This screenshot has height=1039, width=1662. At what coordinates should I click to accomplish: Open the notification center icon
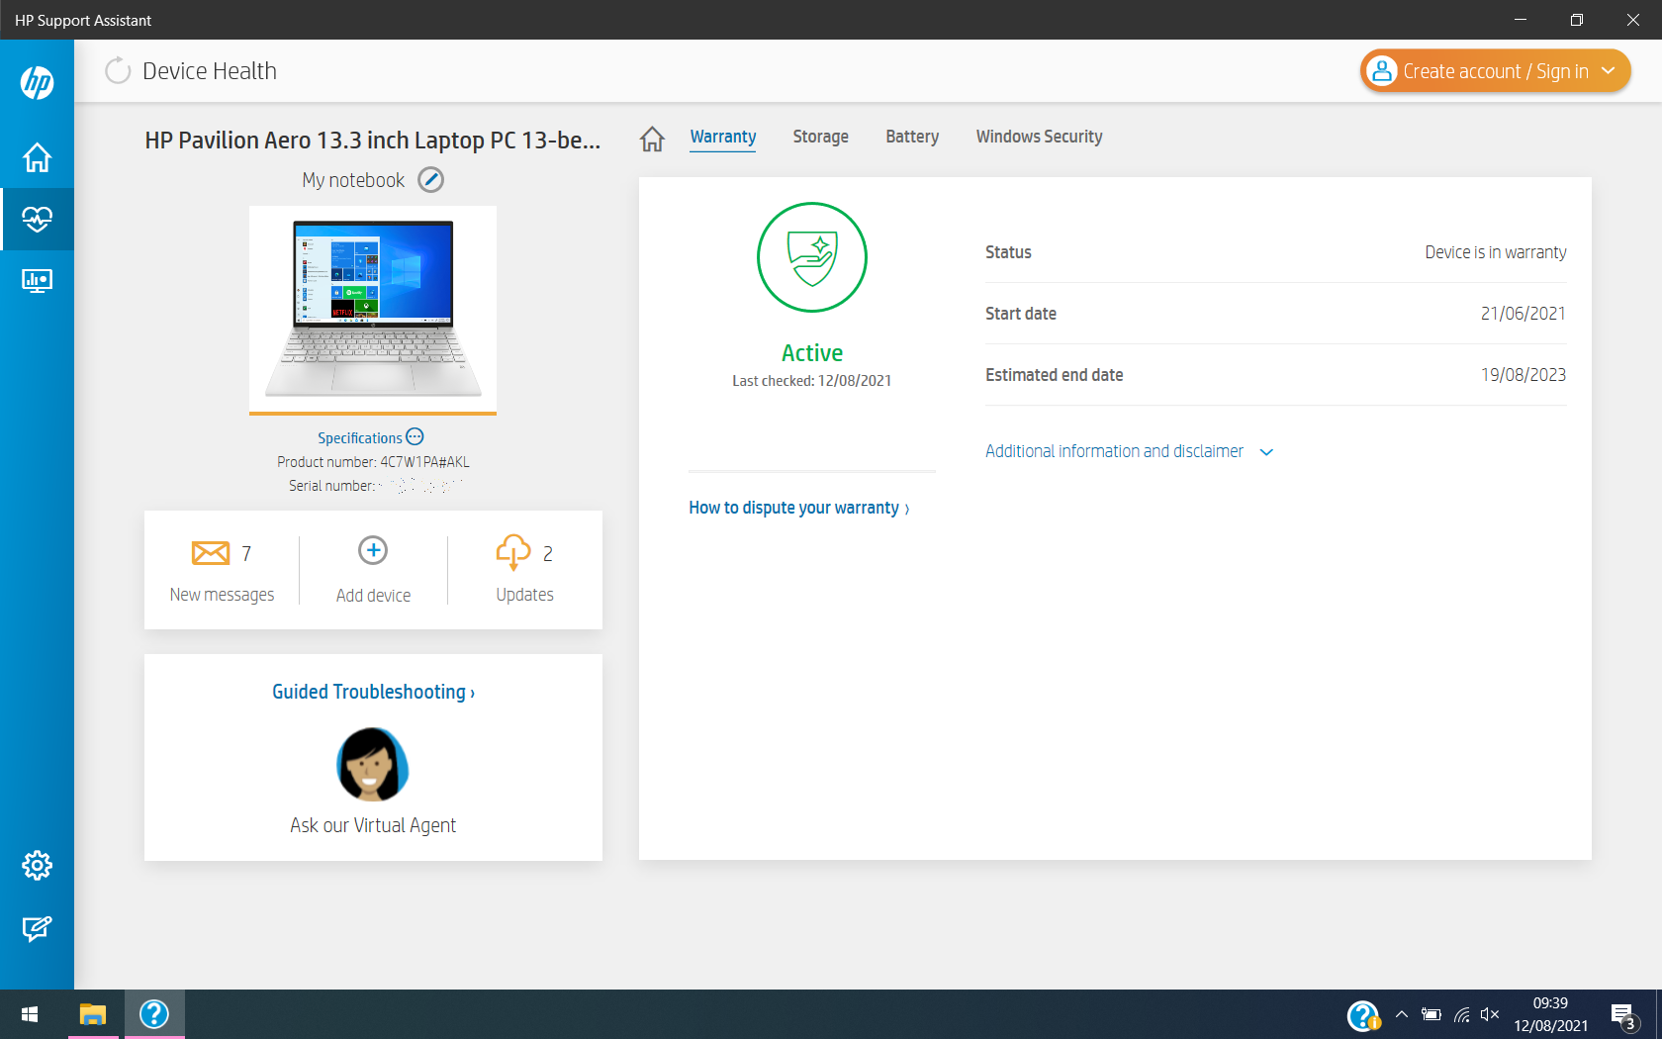point(1624,1015)
